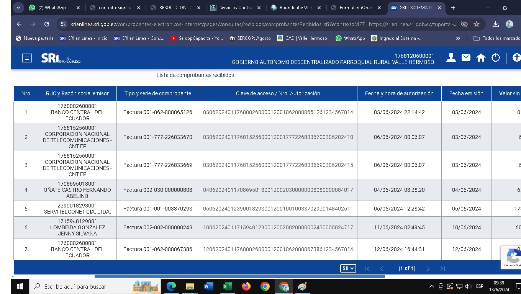This screenshot has width=521, height=294.
Task: Open the mail notifications envelope icon
Action: pos(466,58)
